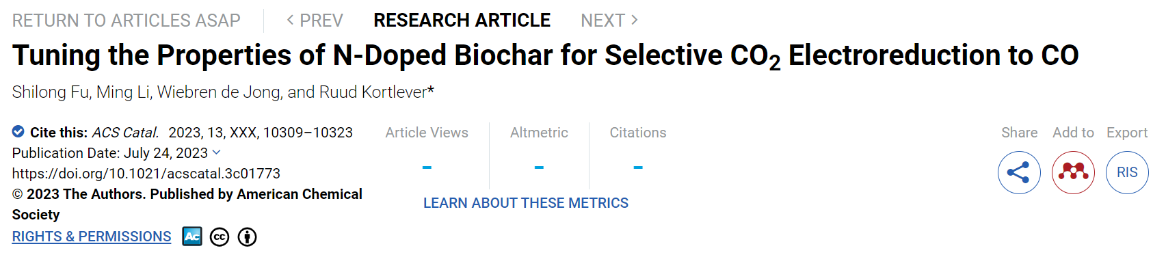1166x255 pixels.
Task: Open Learn About These Metrics link
Action: (526, 203)
